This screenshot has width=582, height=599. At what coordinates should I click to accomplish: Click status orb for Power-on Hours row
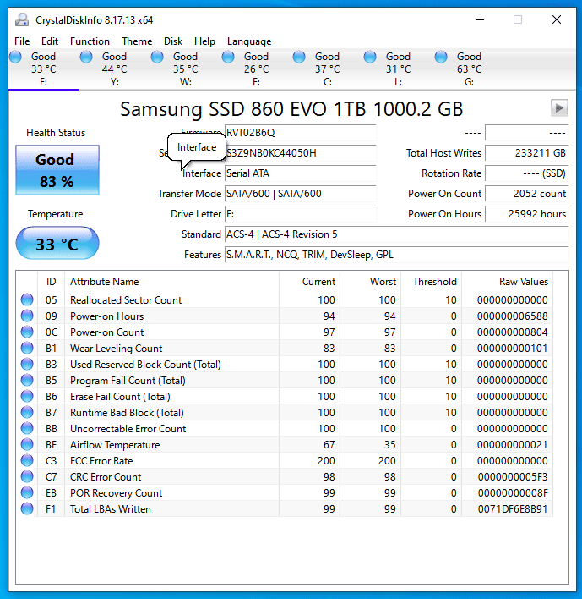point(27,316)
